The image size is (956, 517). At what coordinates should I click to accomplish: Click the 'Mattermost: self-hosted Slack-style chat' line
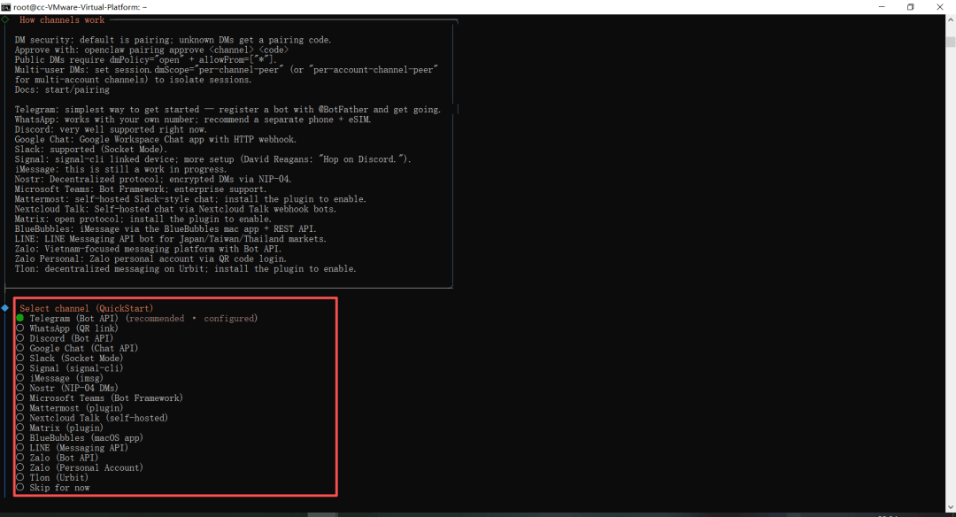point(190,199)
